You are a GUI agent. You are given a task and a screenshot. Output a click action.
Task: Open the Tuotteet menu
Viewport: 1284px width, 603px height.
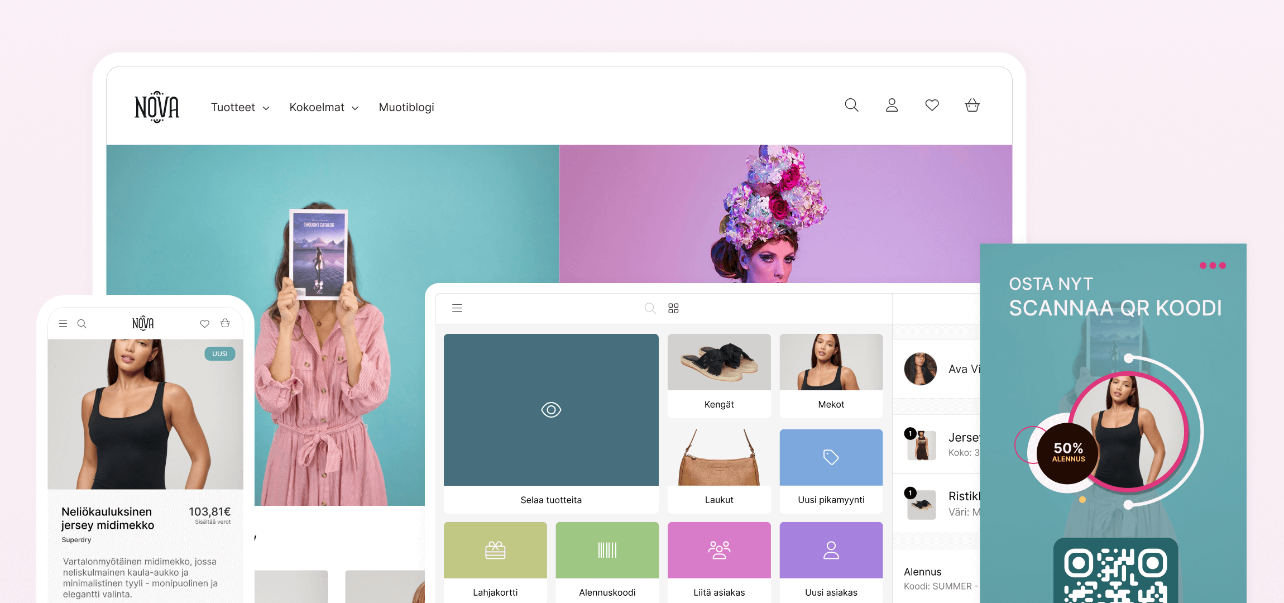pyautogui.click(x=240, y=107)
